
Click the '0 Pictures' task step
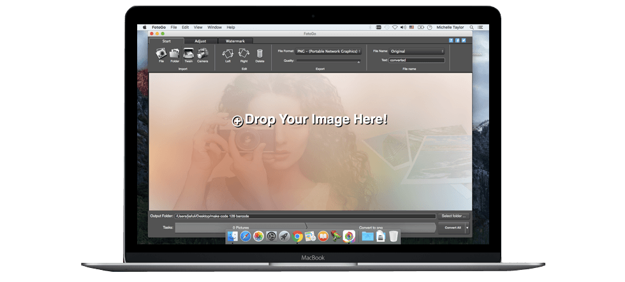[x=241, y=228]
